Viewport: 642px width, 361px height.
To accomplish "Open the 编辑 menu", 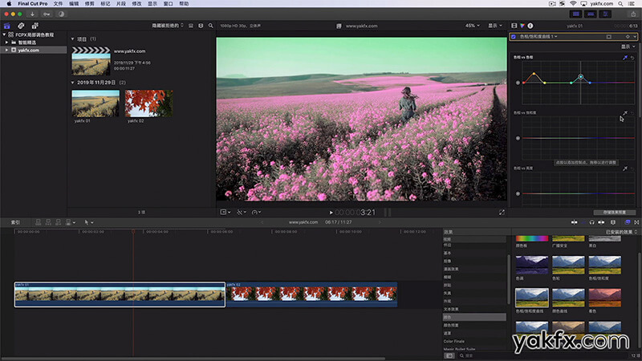I will [74, 4].
